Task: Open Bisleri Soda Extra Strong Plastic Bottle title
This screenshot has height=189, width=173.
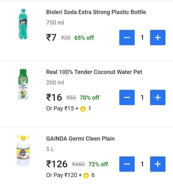Action: coord(96,12)
